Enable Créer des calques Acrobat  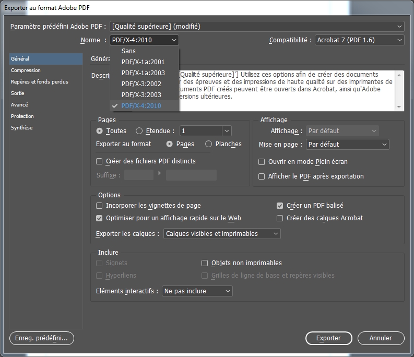pyautogui.click(x=280, y=218)
